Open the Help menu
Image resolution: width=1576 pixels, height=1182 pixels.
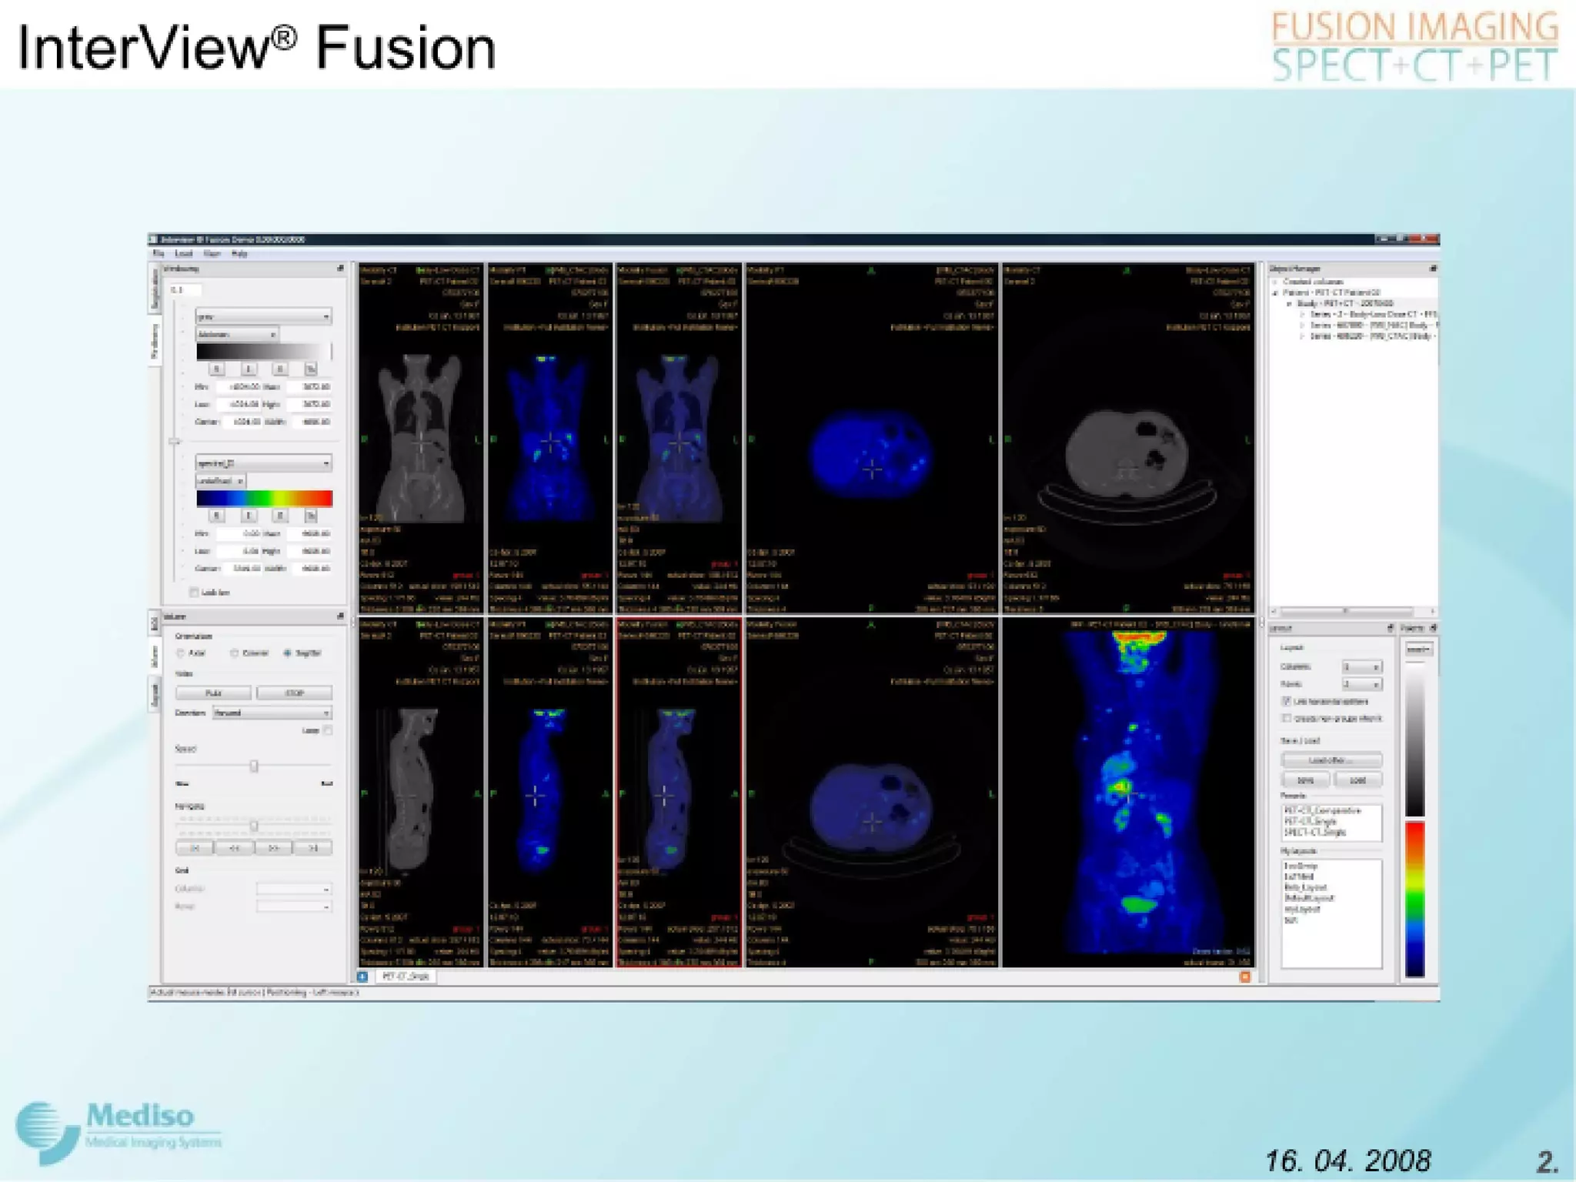click(x=239, y=253)
